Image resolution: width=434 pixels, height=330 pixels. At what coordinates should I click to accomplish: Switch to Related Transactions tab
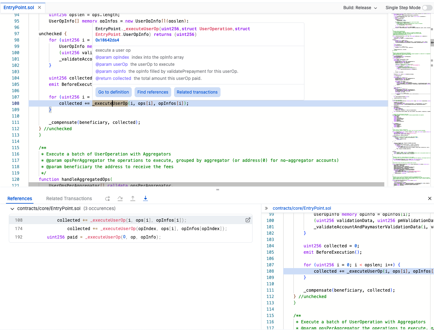(69, 198)
